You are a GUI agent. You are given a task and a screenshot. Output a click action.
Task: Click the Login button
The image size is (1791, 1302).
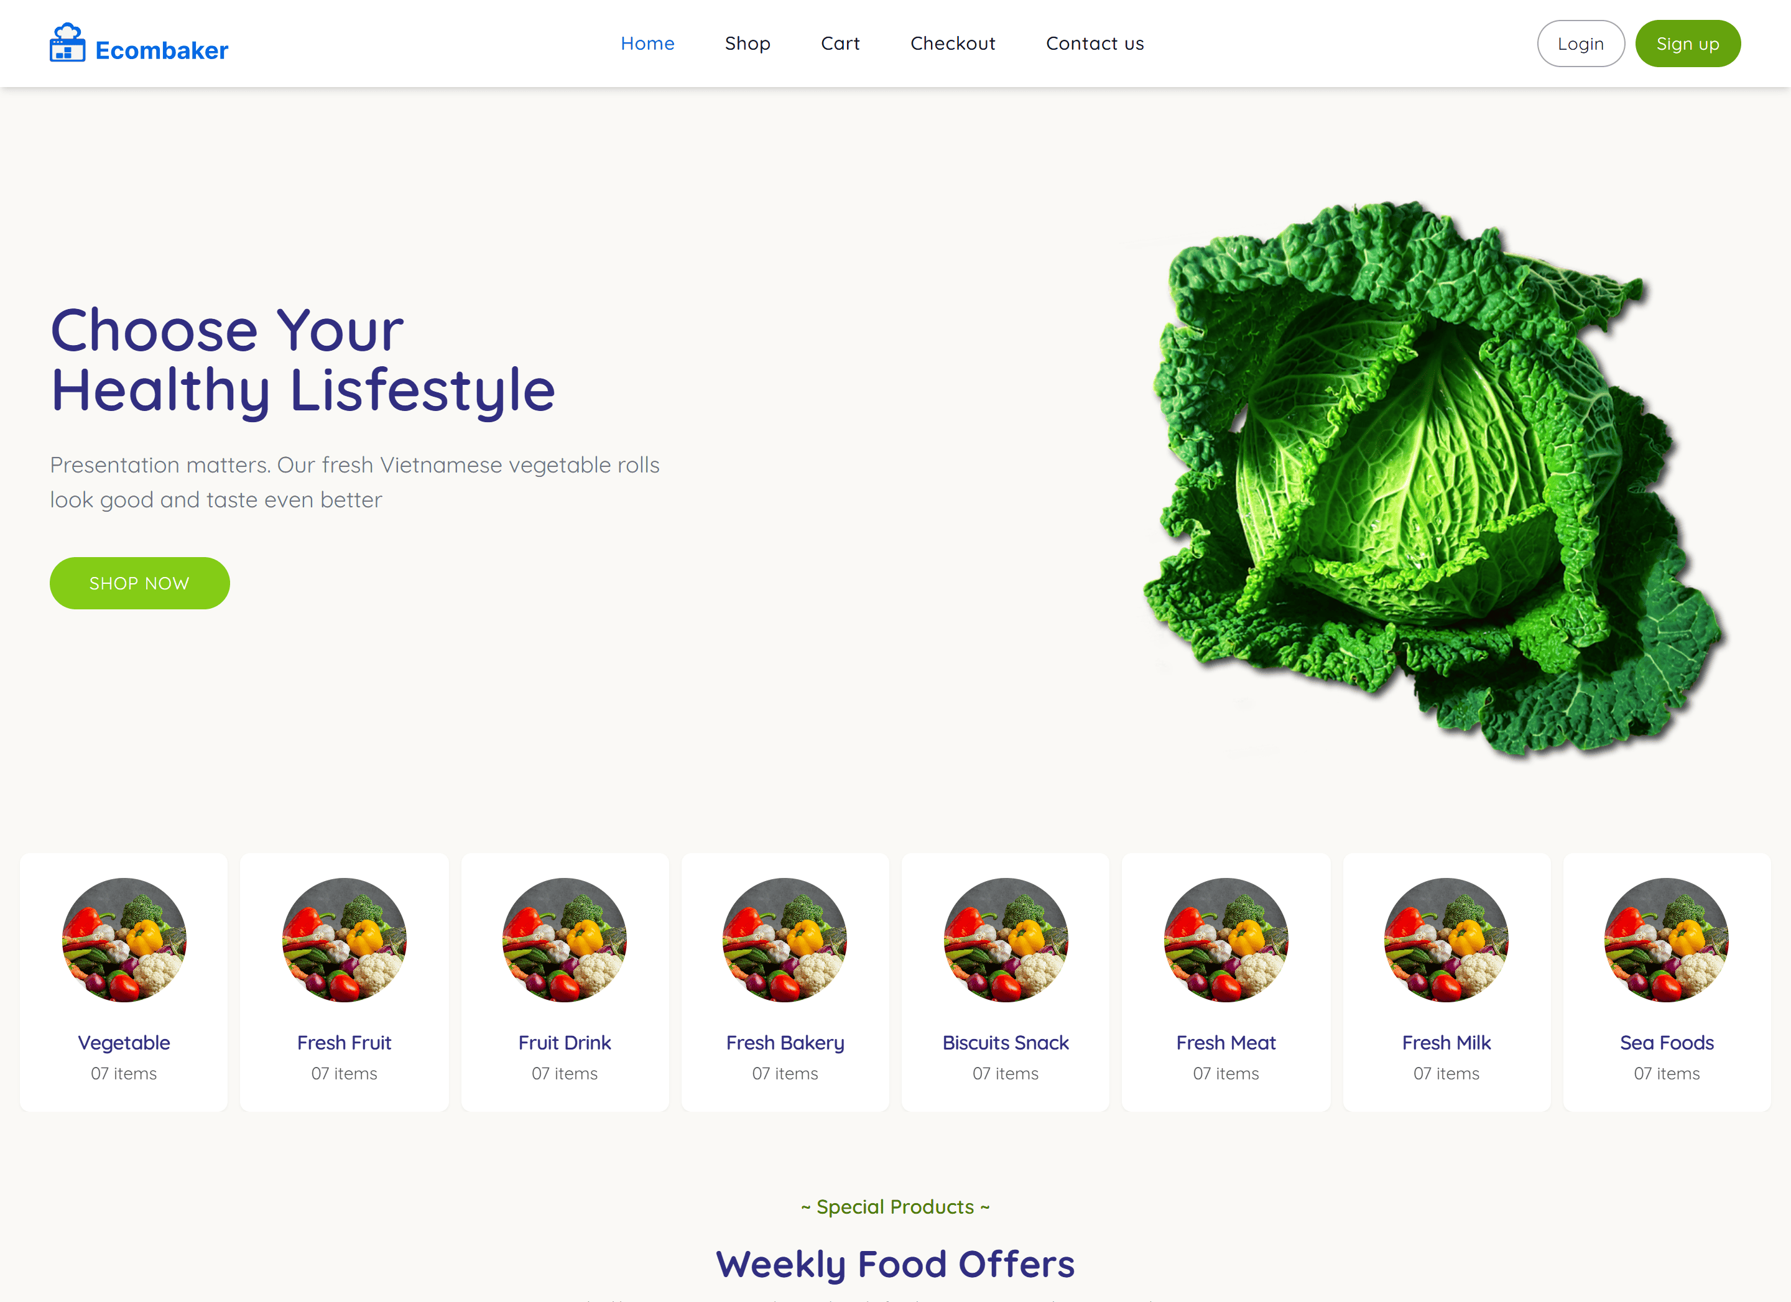click(x=1581, y=44)
